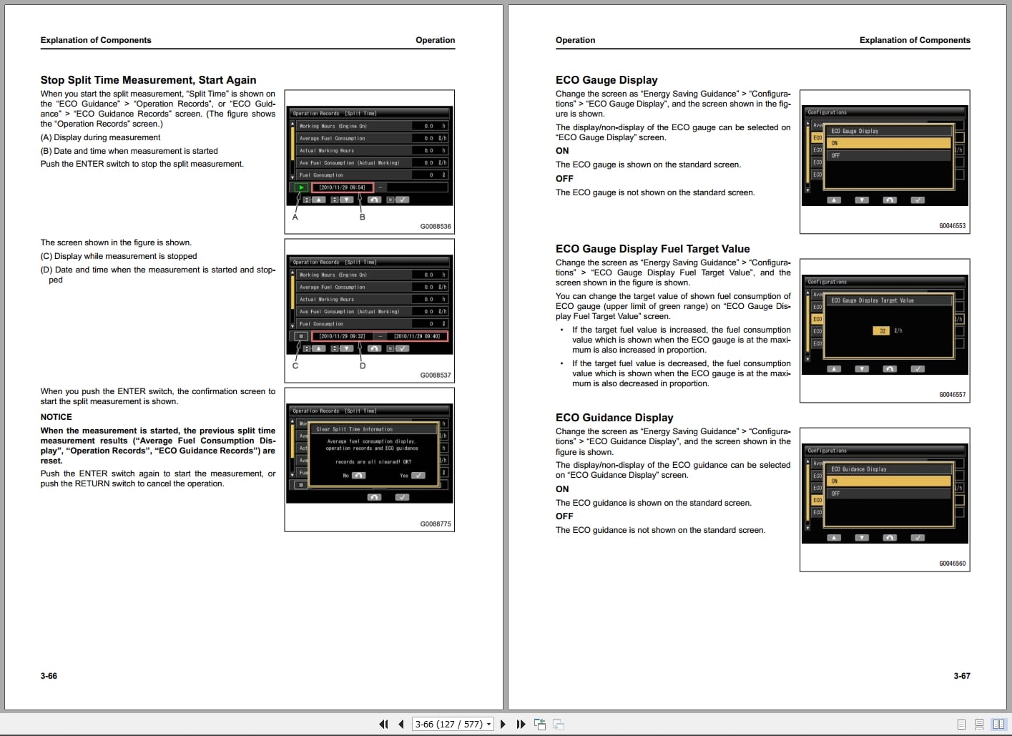
Task: Switch to continuous scrolling layout
Action: [979, 724]
